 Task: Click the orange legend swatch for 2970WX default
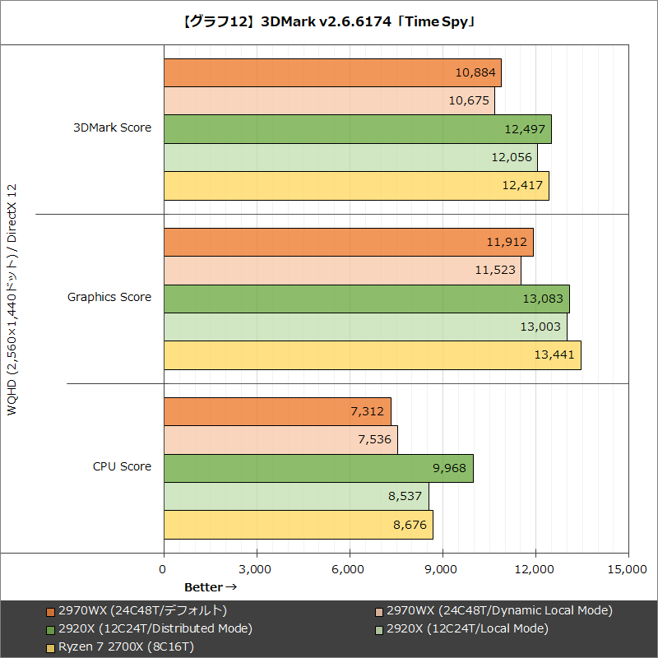click(51, 610)
